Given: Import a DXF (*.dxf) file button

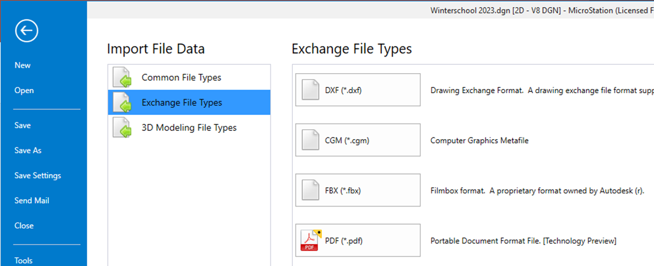Looking at the screenshot, I should pos(358,90).
